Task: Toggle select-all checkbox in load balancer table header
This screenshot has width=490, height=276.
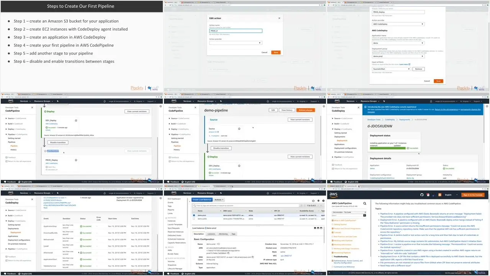Action: pos(195,211)
